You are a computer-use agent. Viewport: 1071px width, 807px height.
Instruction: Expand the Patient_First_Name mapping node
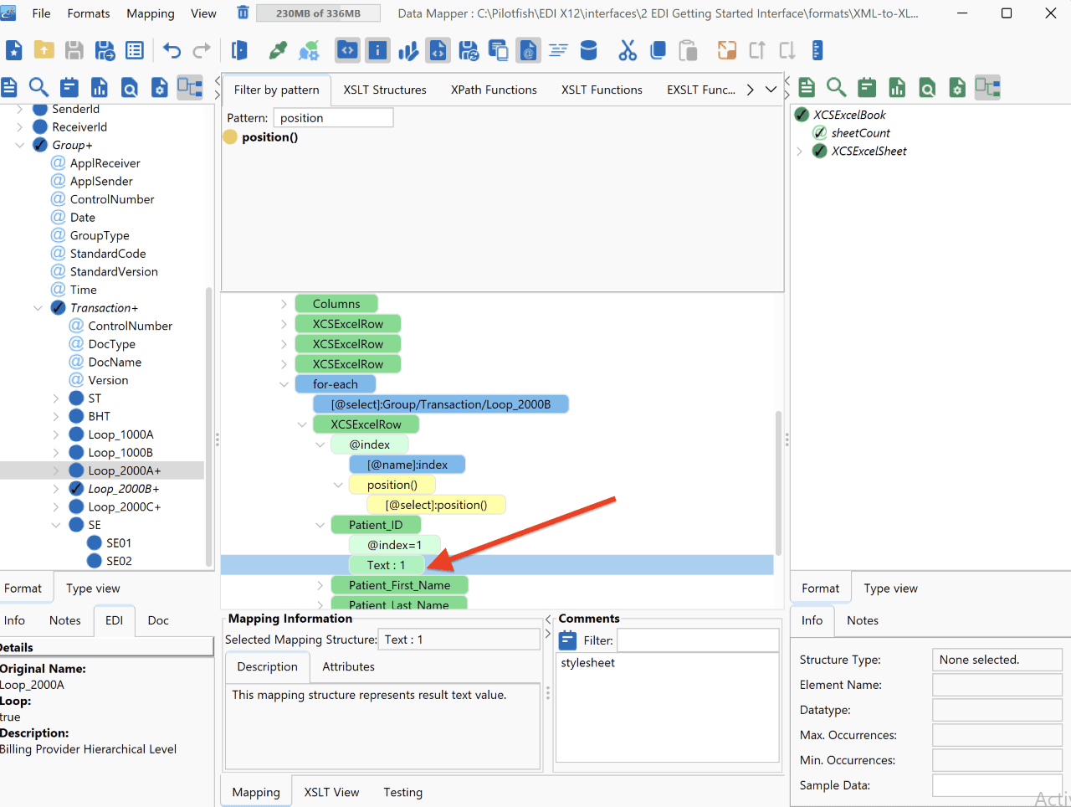pyautogui.click(x=320, y=585)
